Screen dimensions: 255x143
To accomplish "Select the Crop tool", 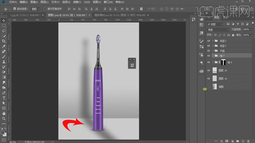I will coord(4,41).
